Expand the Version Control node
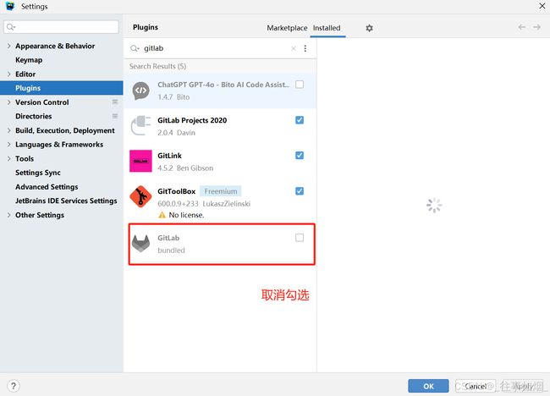 pyautogui.click(x=8, y=102)
